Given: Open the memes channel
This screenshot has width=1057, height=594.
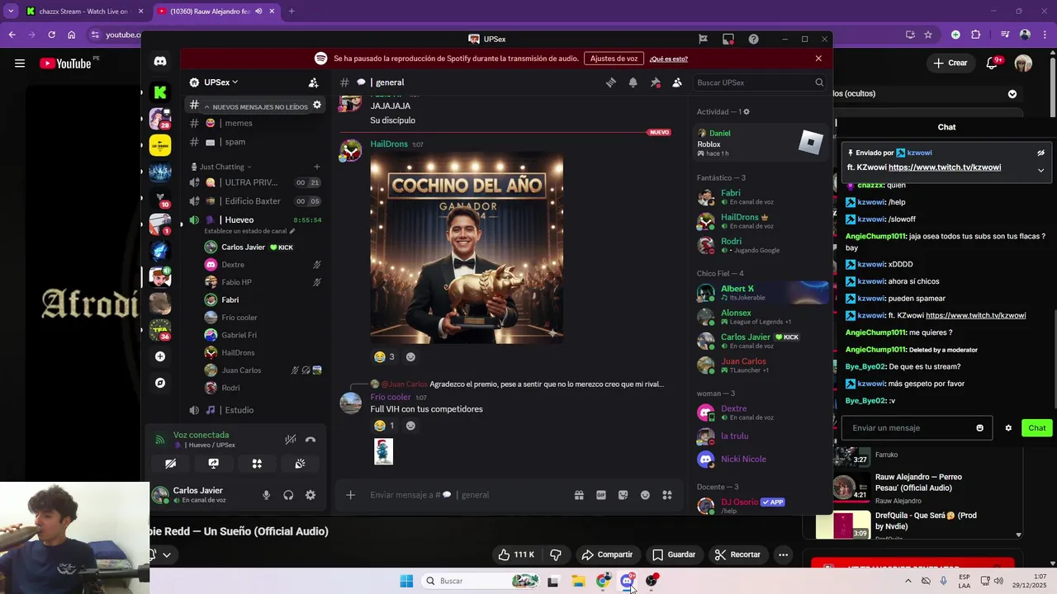Looking at the screenshot, I should click(x=254, y=123).
